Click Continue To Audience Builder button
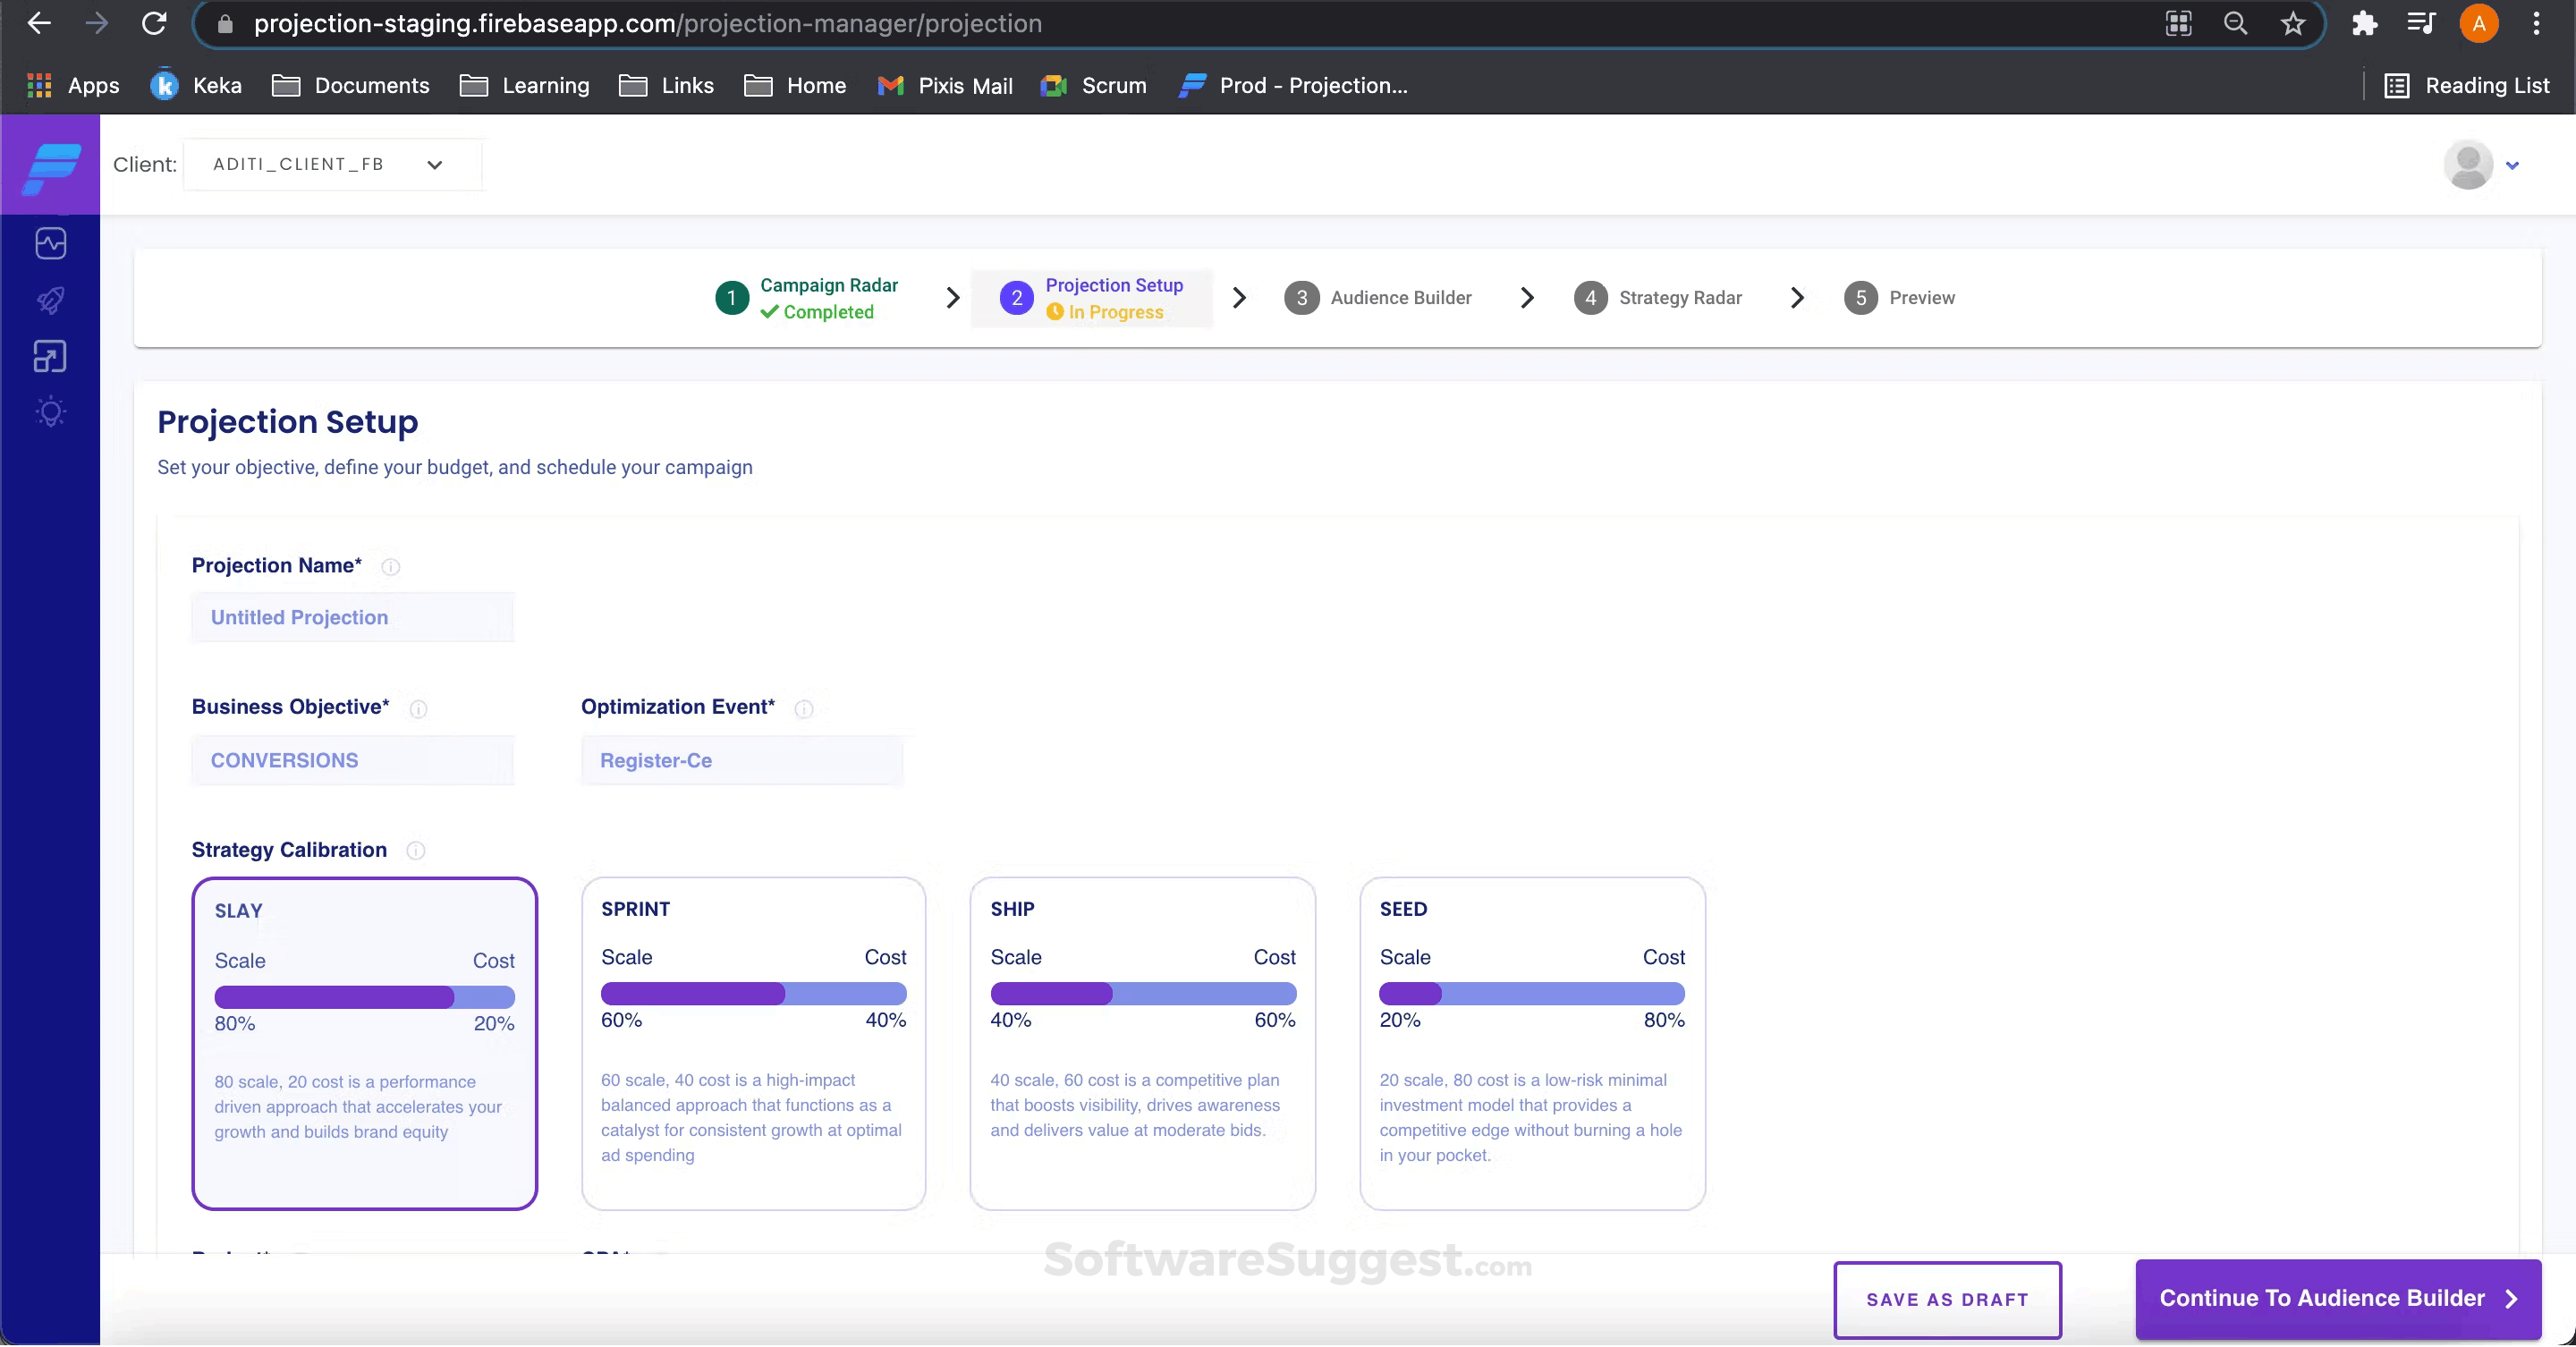 tap(2338, 1299)
